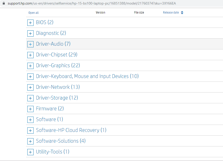Click the Release date sort arrows icon

[182, 13]
